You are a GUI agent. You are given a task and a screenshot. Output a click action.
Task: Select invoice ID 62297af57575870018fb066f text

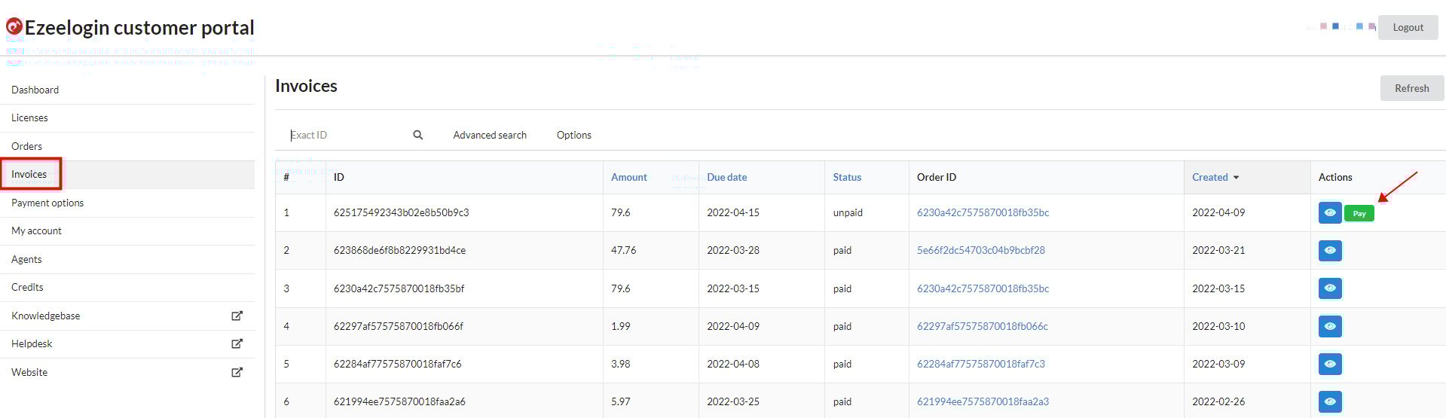click(398, 326)
